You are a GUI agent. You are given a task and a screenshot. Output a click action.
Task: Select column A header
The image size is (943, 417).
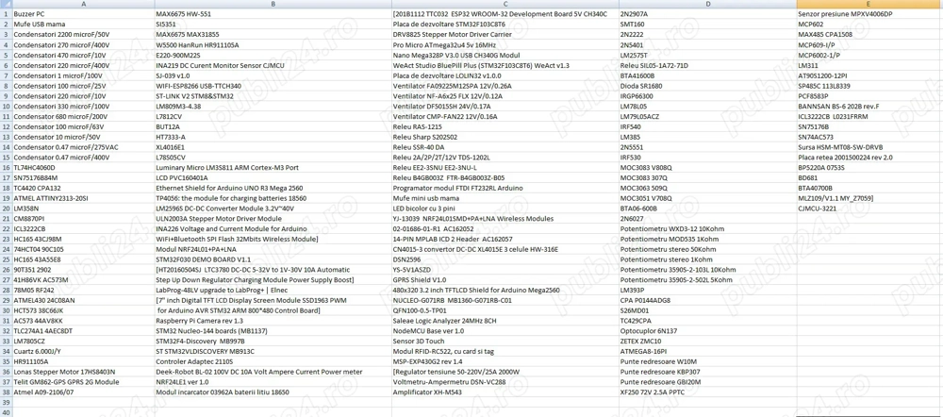[83, 4]
